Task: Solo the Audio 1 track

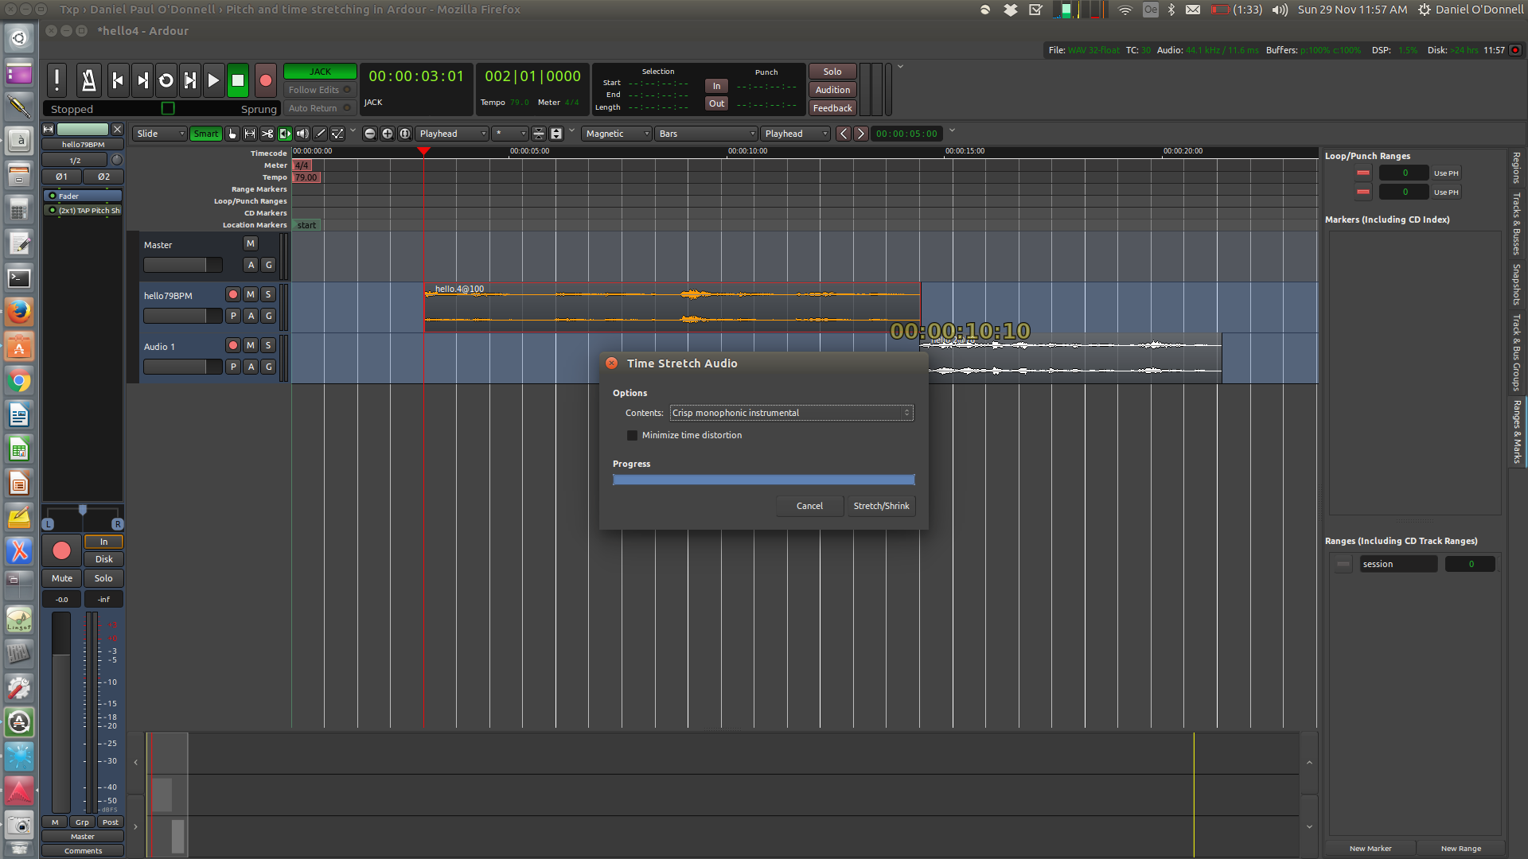Action: coord(268,345)
